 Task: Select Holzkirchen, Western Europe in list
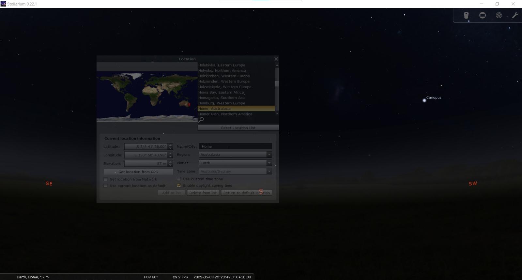point(236,76)
